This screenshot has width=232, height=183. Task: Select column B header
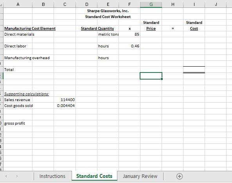click(x=43, y=4)
